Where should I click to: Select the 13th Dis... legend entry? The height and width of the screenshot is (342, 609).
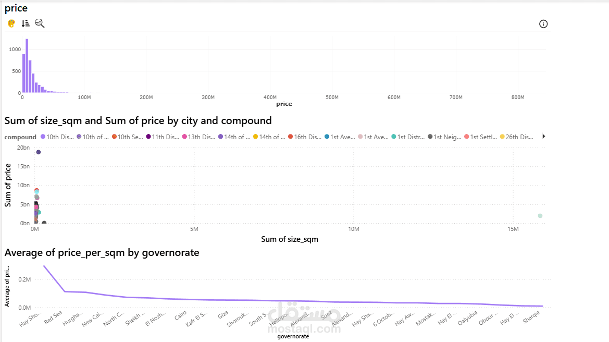(x=198, y=137)
